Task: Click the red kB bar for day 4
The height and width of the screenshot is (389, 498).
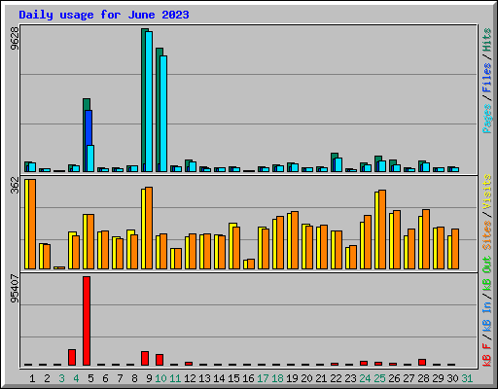Action: coord(72,357)
